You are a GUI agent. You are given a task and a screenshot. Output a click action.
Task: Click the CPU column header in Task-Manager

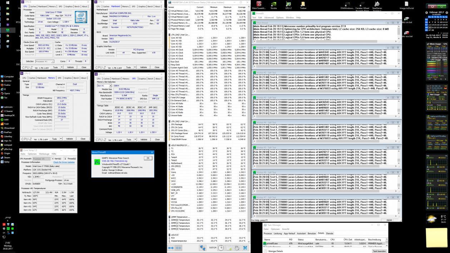coord(332,239)
